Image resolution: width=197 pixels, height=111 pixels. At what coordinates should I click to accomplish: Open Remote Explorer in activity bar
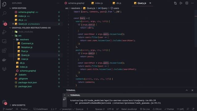[4, 41]
